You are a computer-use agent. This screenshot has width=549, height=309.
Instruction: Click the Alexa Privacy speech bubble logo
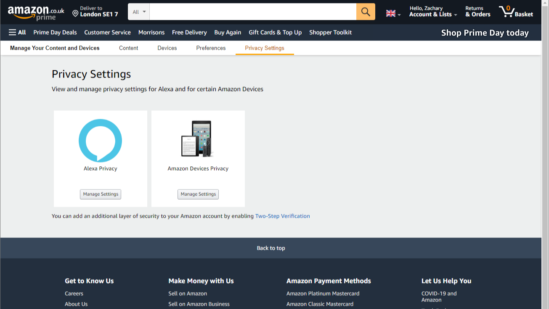coord(100,141)
